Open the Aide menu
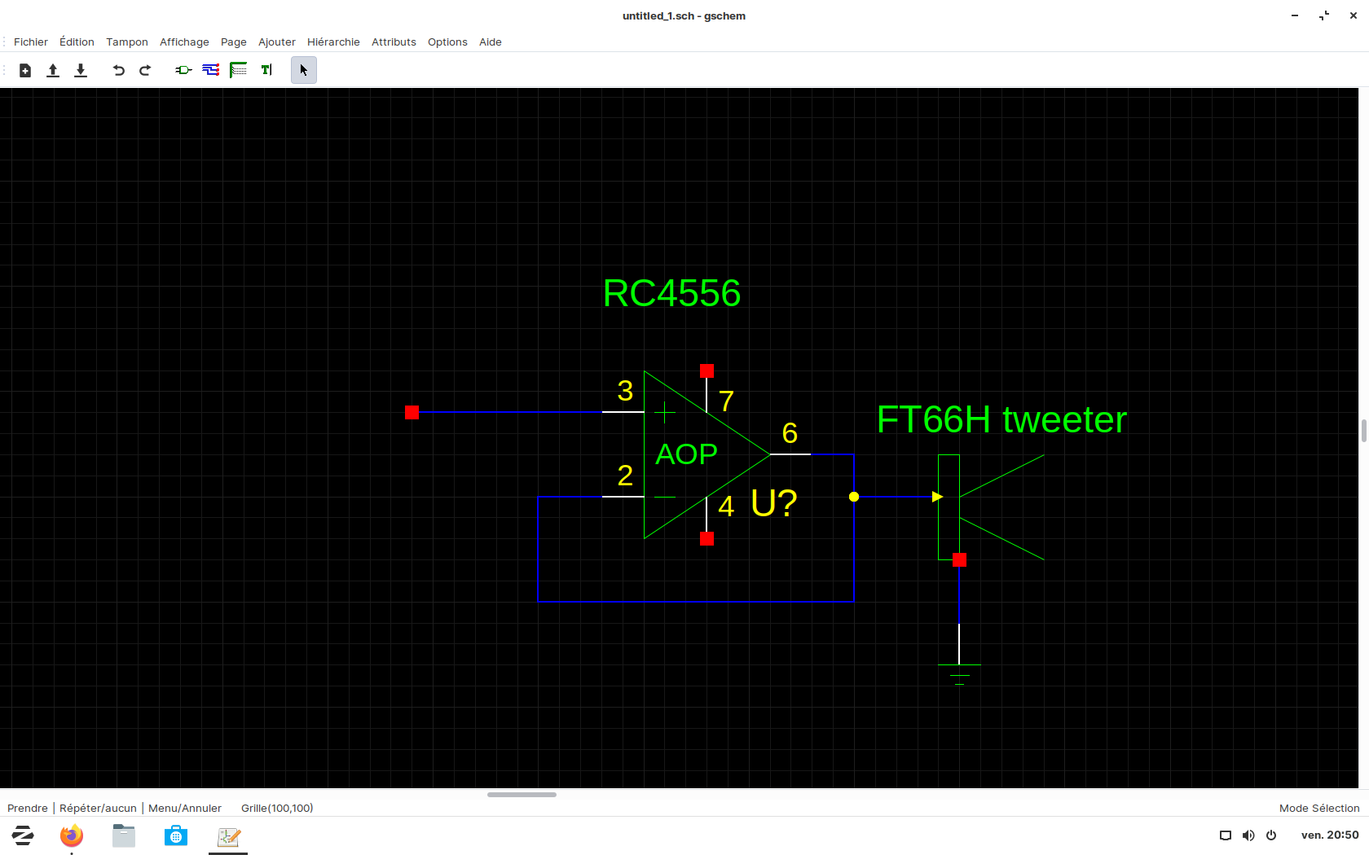 pos(491,42)
